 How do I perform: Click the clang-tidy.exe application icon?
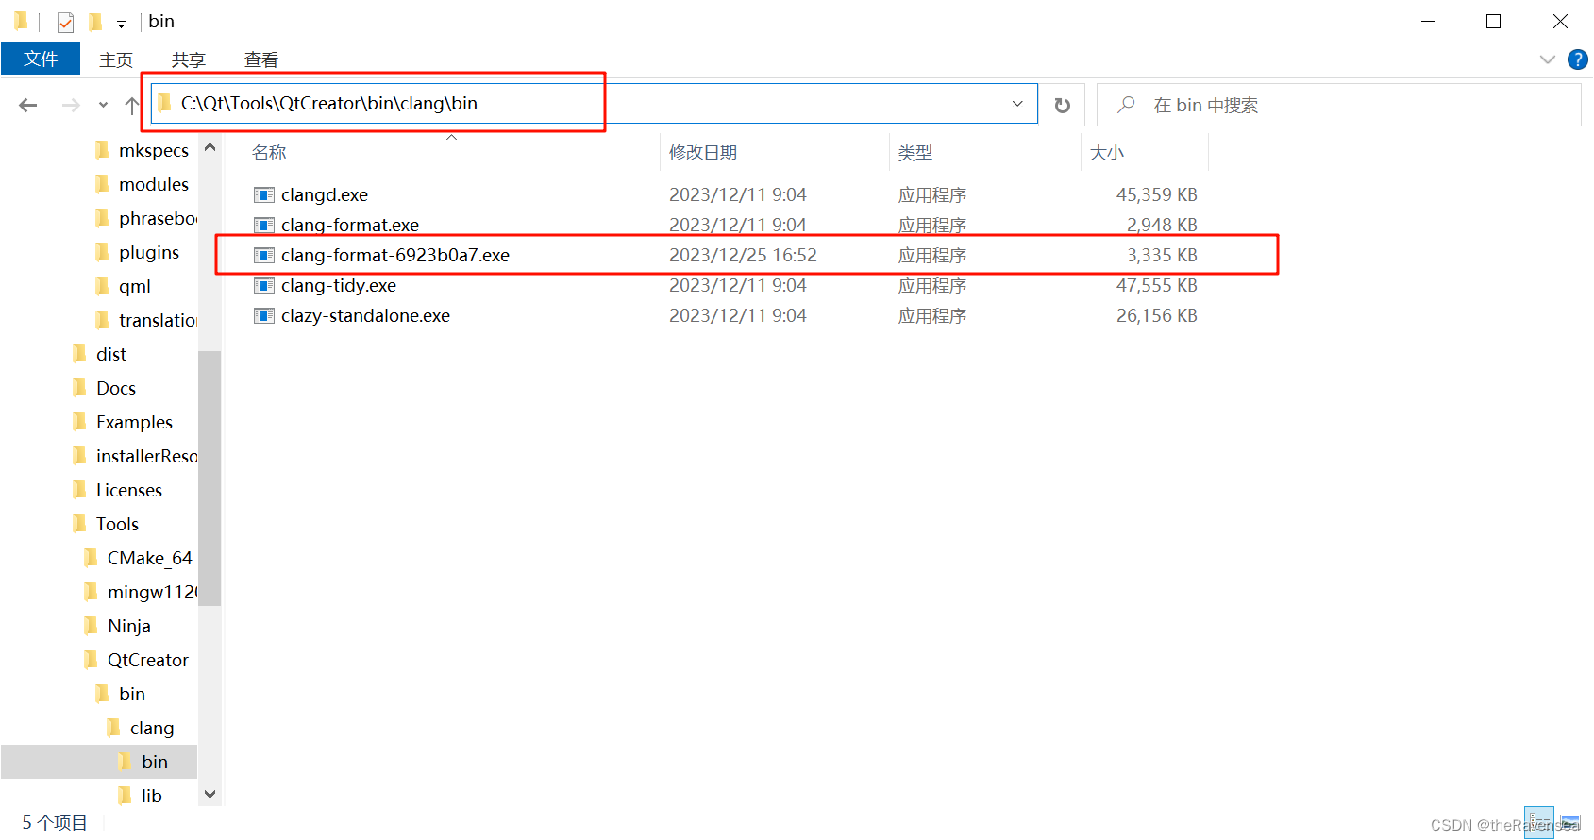click(264, 286)
